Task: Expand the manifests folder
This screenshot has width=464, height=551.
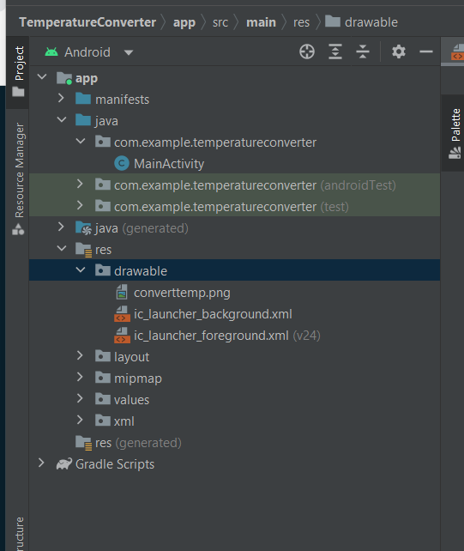Action: [61, 99]
